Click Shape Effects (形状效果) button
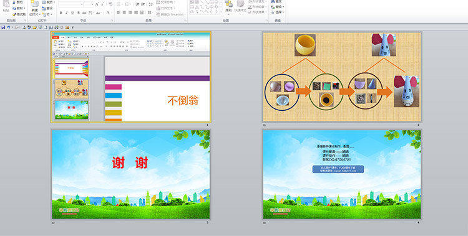The width and height of the screenshot is (468, 236). pyautogui.click(x=258, y=12)
